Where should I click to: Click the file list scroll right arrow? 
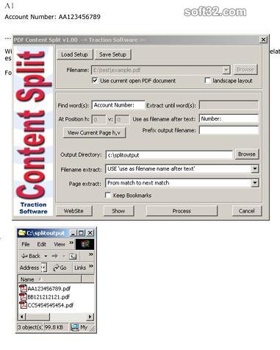[x=90, y=317]
